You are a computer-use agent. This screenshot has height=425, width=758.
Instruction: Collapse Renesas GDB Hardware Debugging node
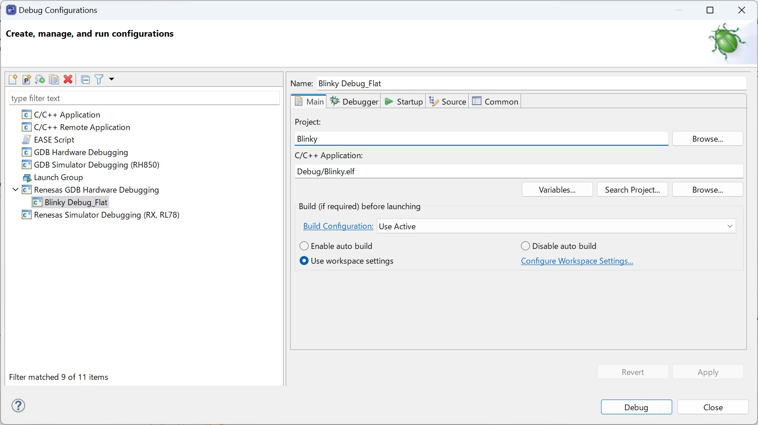tap(15, 189)
